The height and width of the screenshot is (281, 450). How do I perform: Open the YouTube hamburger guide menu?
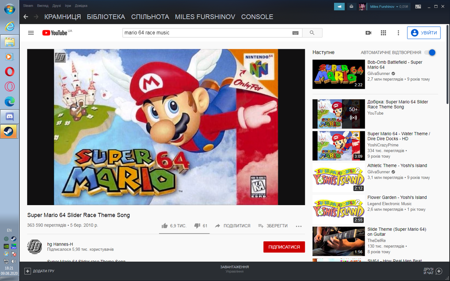31,33
